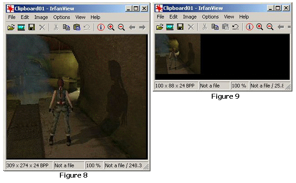The width and height of the screenshot is (296, 183).
Task: Click Zoom Out magnifier in Figure 9 window
Action: click(270, 27)
